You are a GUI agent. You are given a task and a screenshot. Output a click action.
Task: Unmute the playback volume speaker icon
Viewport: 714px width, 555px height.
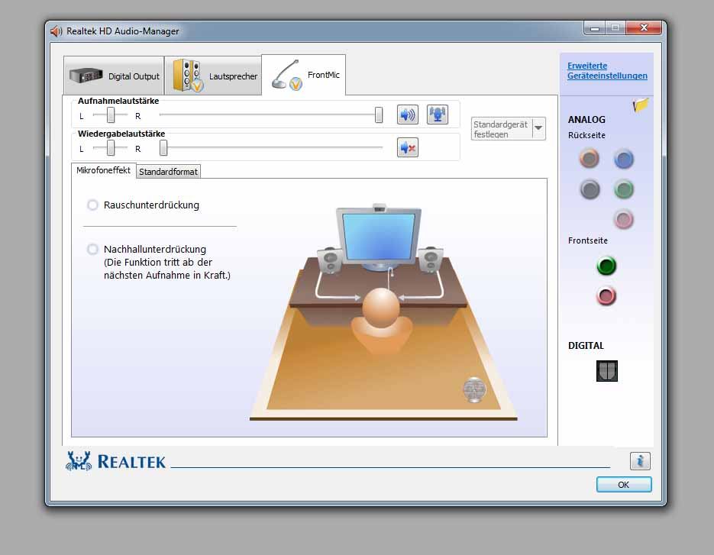coord(408,147)
